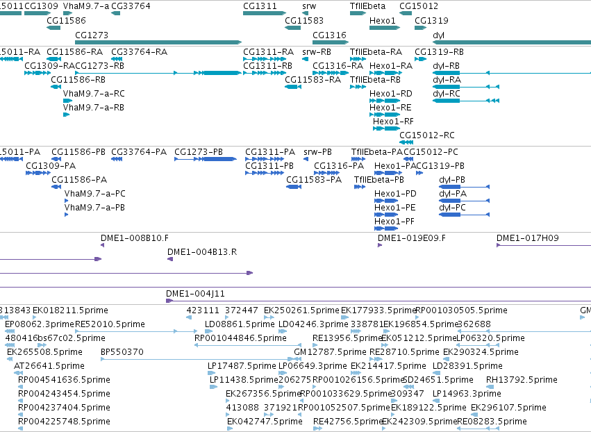
Task: Open the EK042747.5prime EST label
Action: point(265,421)
